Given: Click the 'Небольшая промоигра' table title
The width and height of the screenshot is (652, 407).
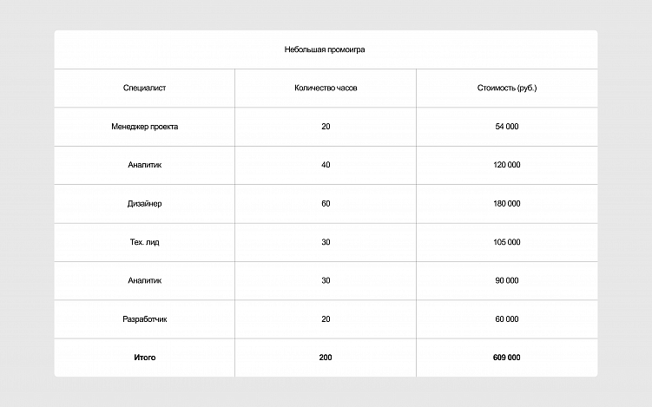Looking at the screenshot, I should point(325,49).
